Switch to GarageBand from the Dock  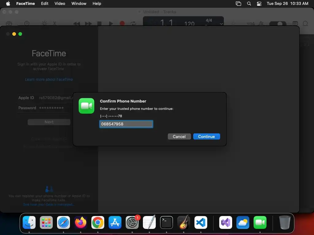[x=184, y=222]
